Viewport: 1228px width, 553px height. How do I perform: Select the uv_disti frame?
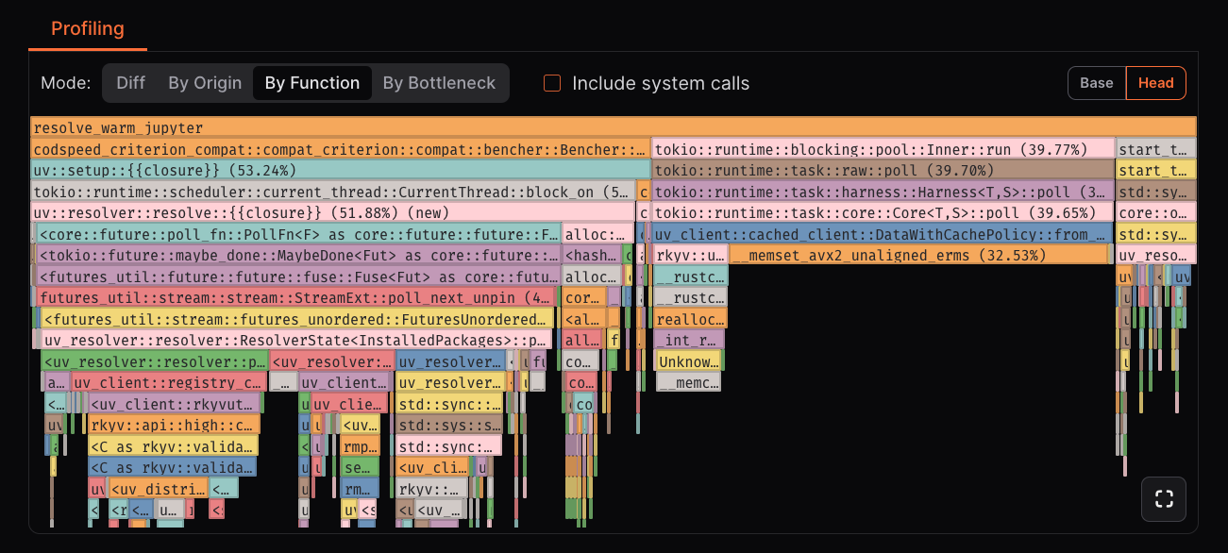[x=158, y=489]
